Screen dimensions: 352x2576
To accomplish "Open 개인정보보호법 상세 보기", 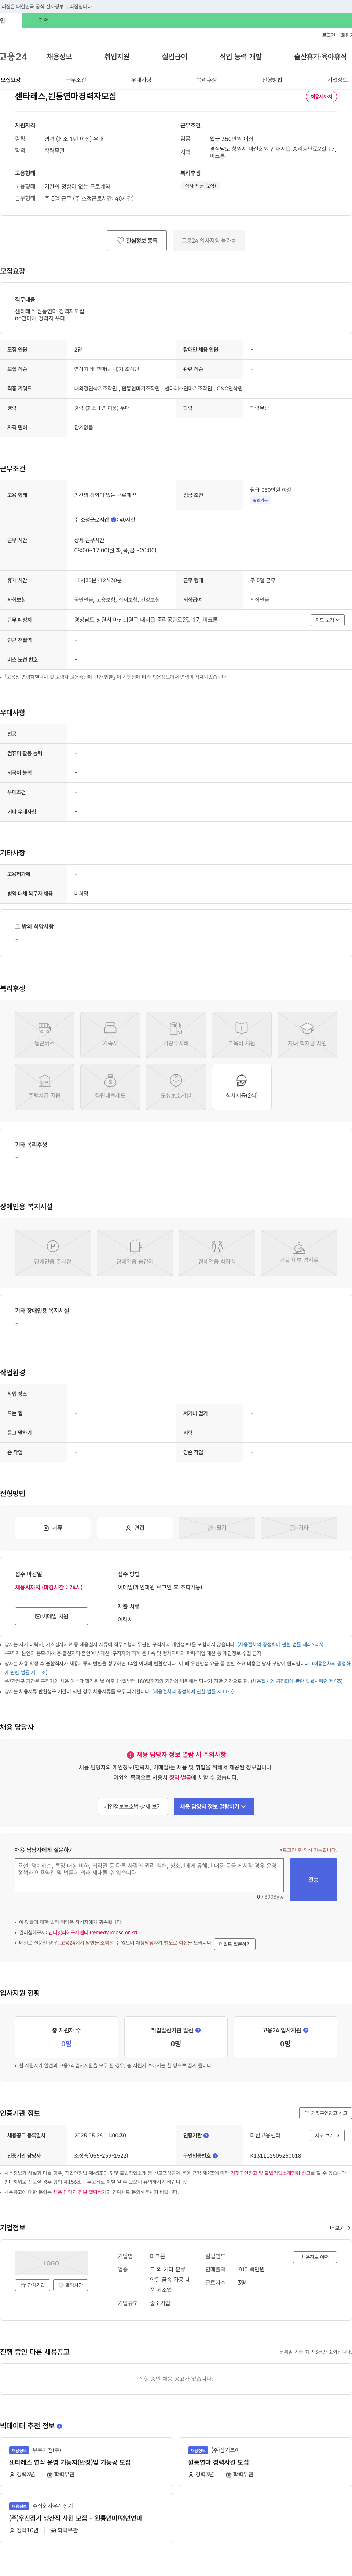I will point(133,1806).
